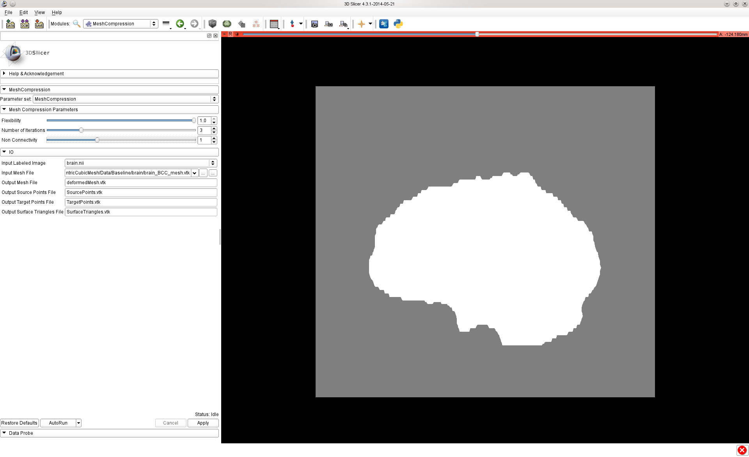Click the Apply button
749x457 pixels.
(x=203, y=423)
